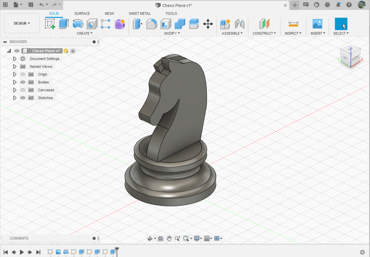Select the Revolve tool icon
Viewport: 370px width, 257px height.
78,24
